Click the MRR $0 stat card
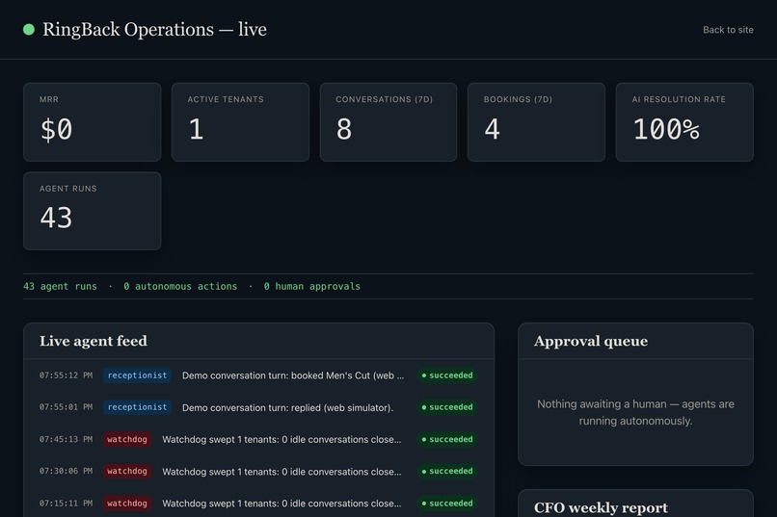 point(93,121)
